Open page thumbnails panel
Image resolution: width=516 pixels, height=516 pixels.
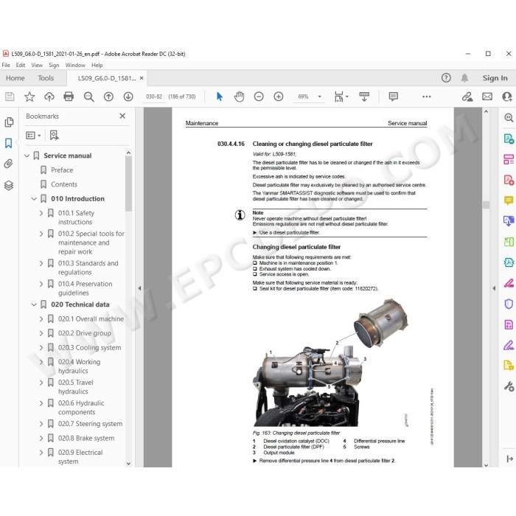click(x=9, y=122)
